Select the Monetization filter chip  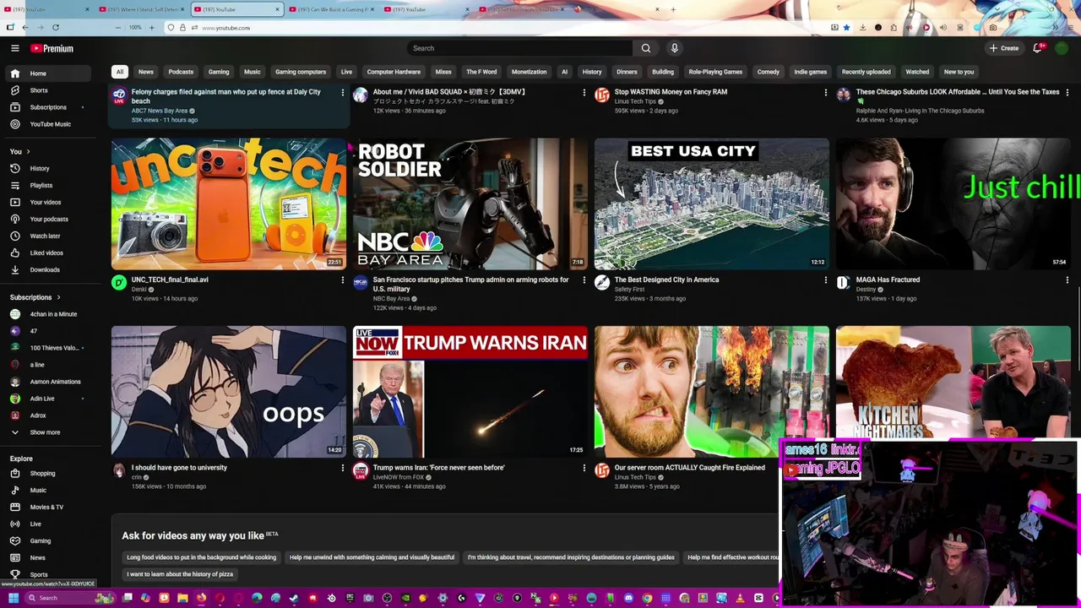click(529, 72)
